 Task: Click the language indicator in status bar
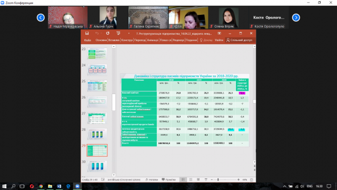point(124,179)
